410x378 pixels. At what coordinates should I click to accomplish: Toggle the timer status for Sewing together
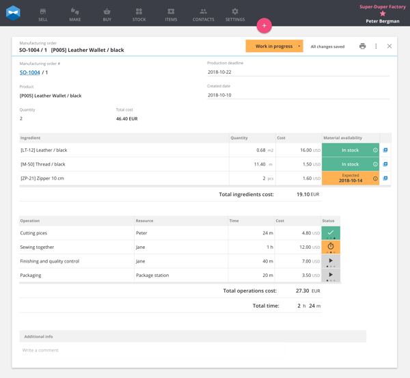click(x=331, y=247)
